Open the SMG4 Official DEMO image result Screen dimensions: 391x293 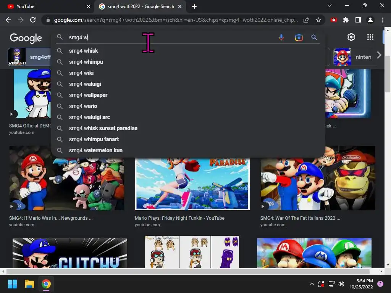(32, 93)
